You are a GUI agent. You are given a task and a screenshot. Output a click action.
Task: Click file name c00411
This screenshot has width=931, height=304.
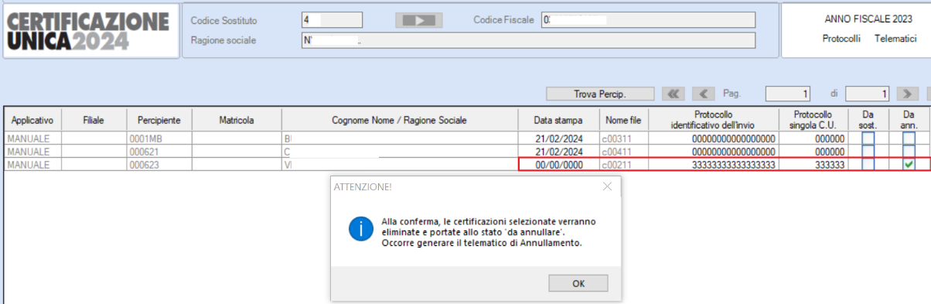click(x=623, y=152)
